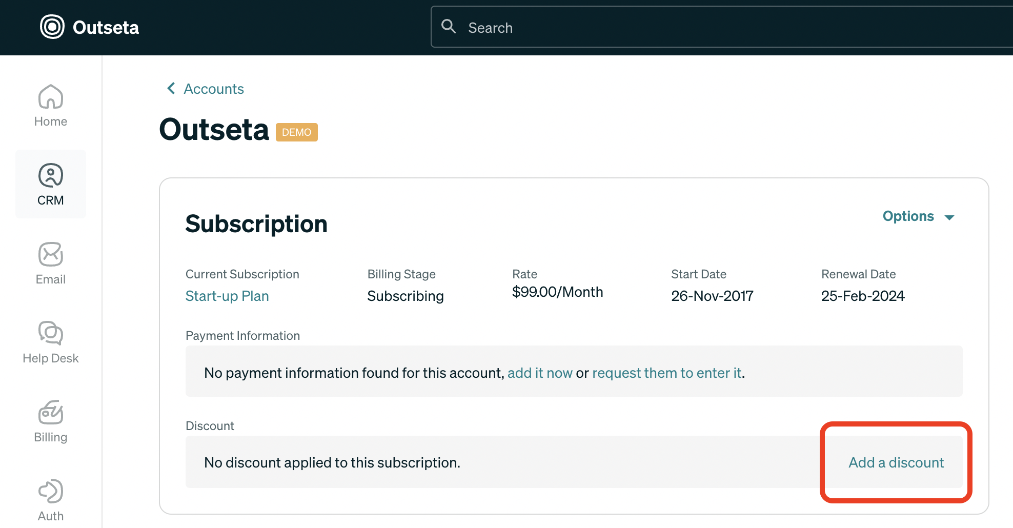The width and height of the screenshot is (1013, 528).
Task: Click add it now for payment information
Action: pos(540,373)
